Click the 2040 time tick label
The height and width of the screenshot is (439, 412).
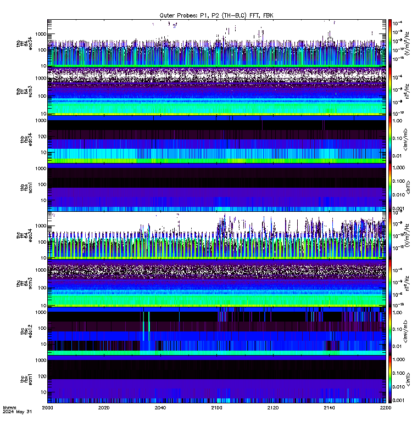pos(160,408)
